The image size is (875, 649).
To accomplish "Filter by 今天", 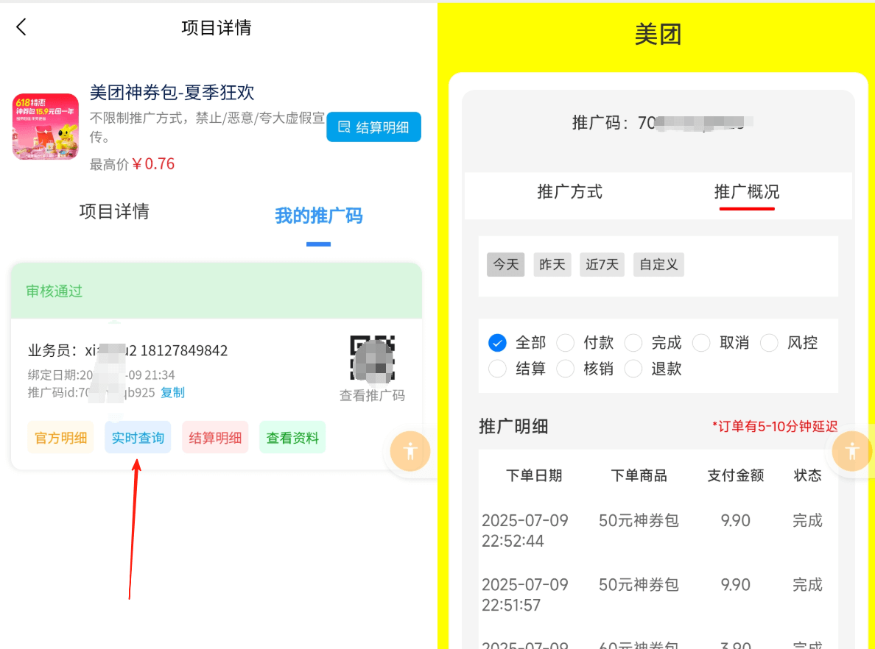I will pyautogui.click(x=505, y=264).
